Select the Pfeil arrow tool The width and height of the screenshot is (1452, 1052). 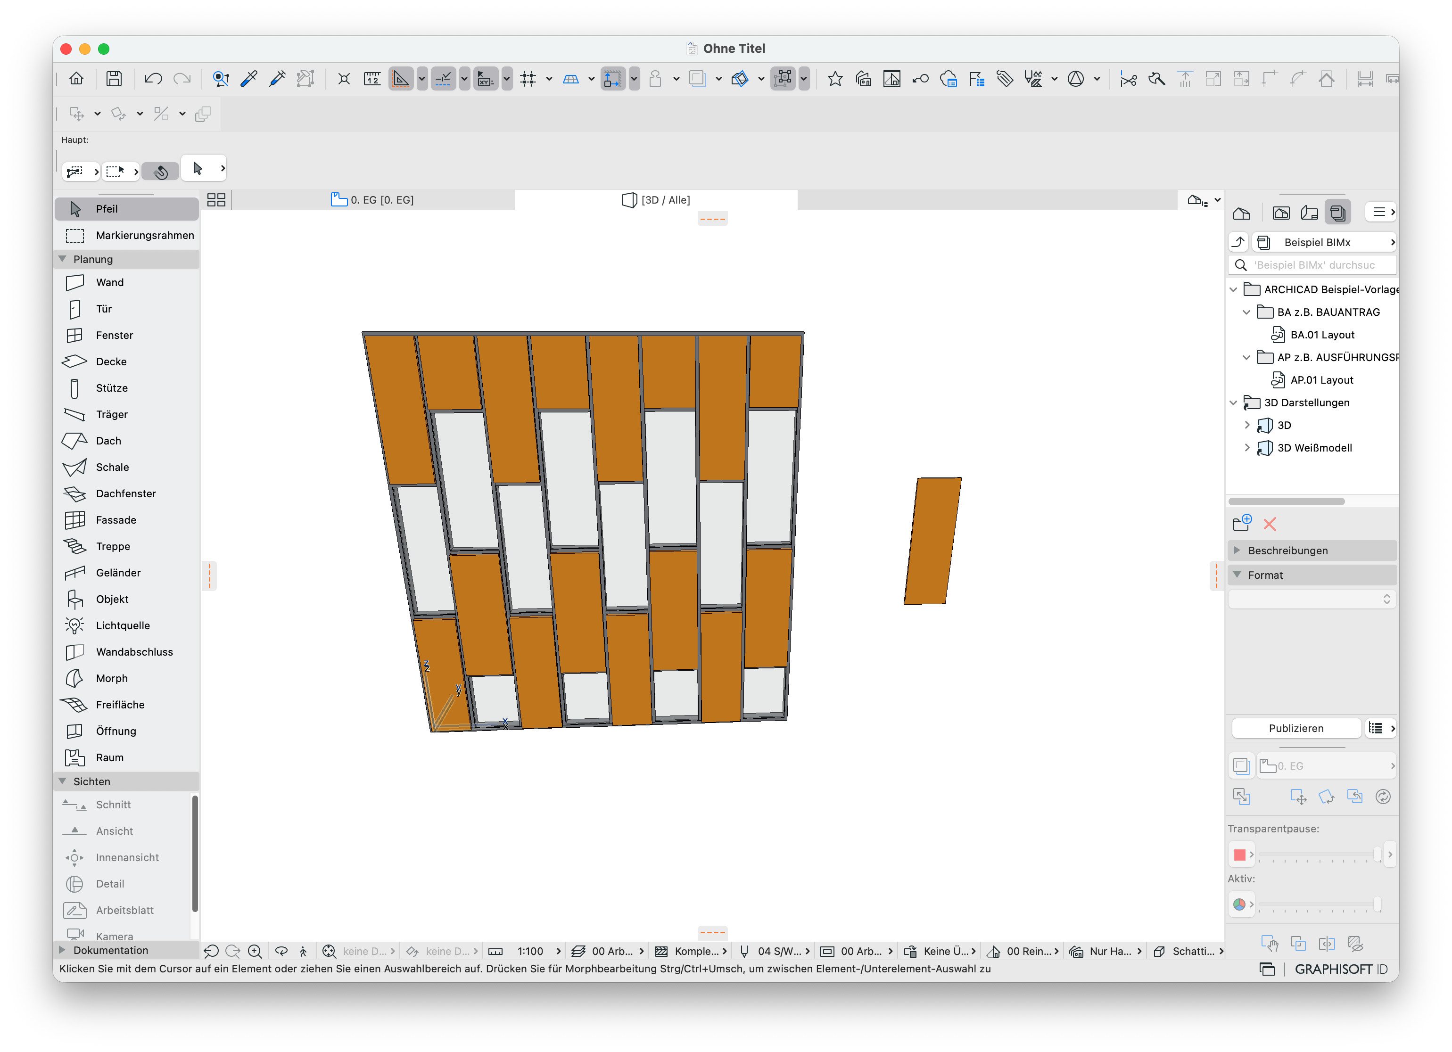coord(126,209)
